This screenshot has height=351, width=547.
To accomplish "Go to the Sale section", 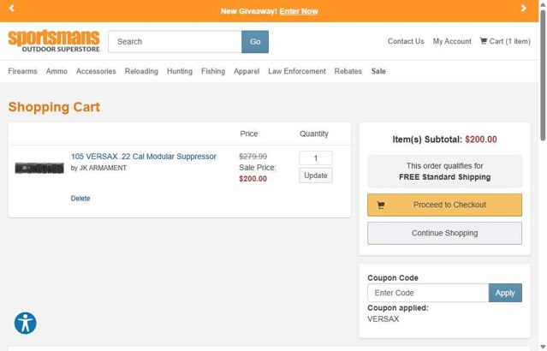I will pyautogui.click(x=378, y=71).
